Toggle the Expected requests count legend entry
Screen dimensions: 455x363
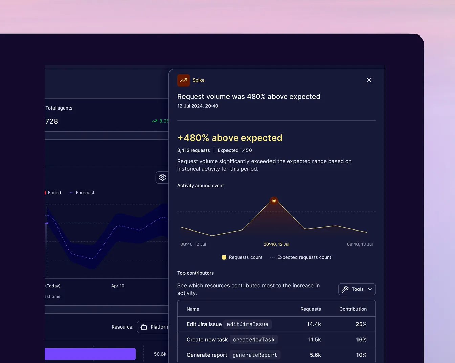click(x=301, y=257)
